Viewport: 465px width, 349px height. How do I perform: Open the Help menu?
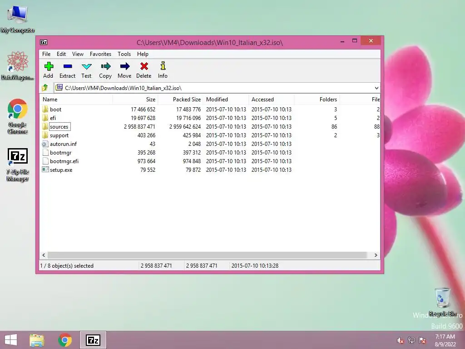(x=143, y=54)
